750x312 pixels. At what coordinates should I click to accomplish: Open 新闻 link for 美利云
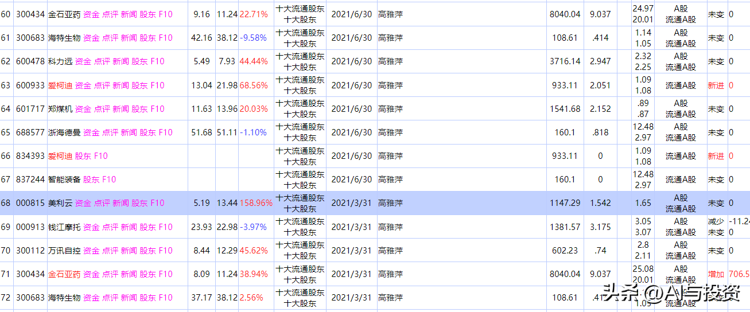click(121, 202)
